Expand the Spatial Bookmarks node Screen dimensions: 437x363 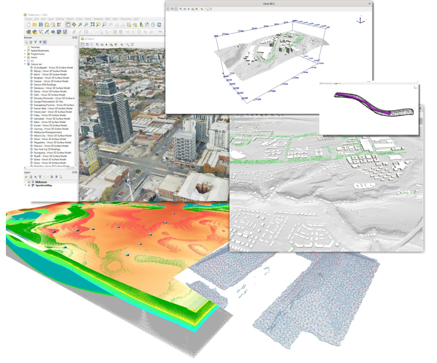pyautogui.click(x=25, y=51)
